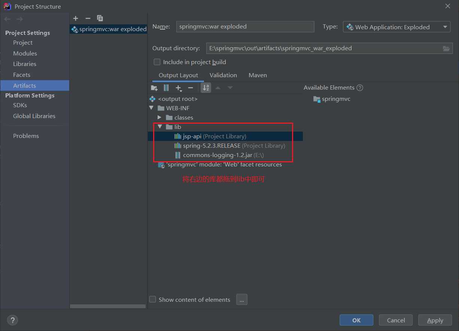Switch to the Maven tab
This screenshot has width=459, height=331.
tap(258, 75)
